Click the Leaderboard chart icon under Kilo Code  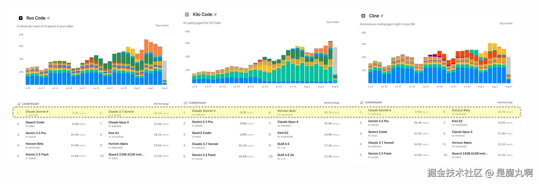click(x=185, y=103)
